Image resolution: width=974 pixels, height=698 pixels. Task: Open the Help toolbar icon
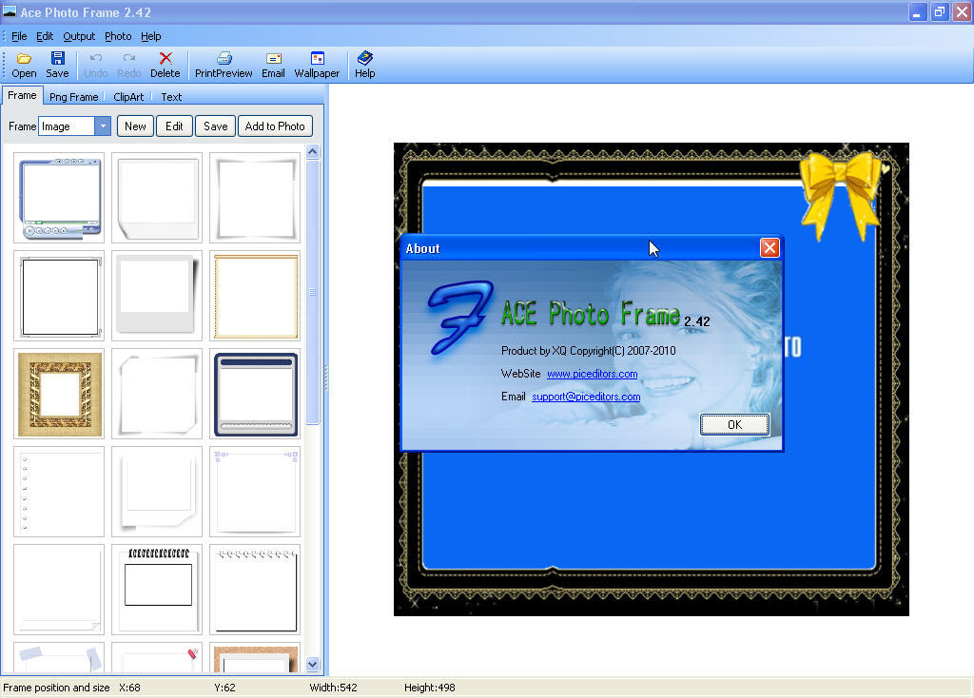click(364, 64)
